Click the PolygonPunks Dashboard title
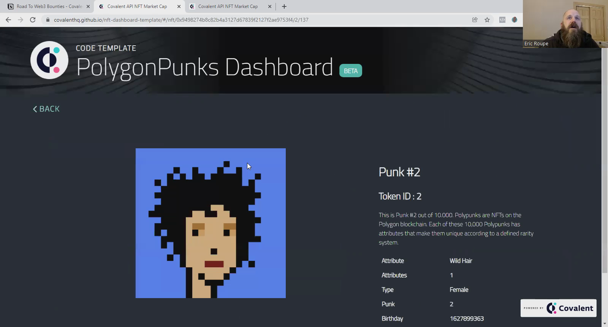This screenshot has height=327, width=608. [204, 68]
